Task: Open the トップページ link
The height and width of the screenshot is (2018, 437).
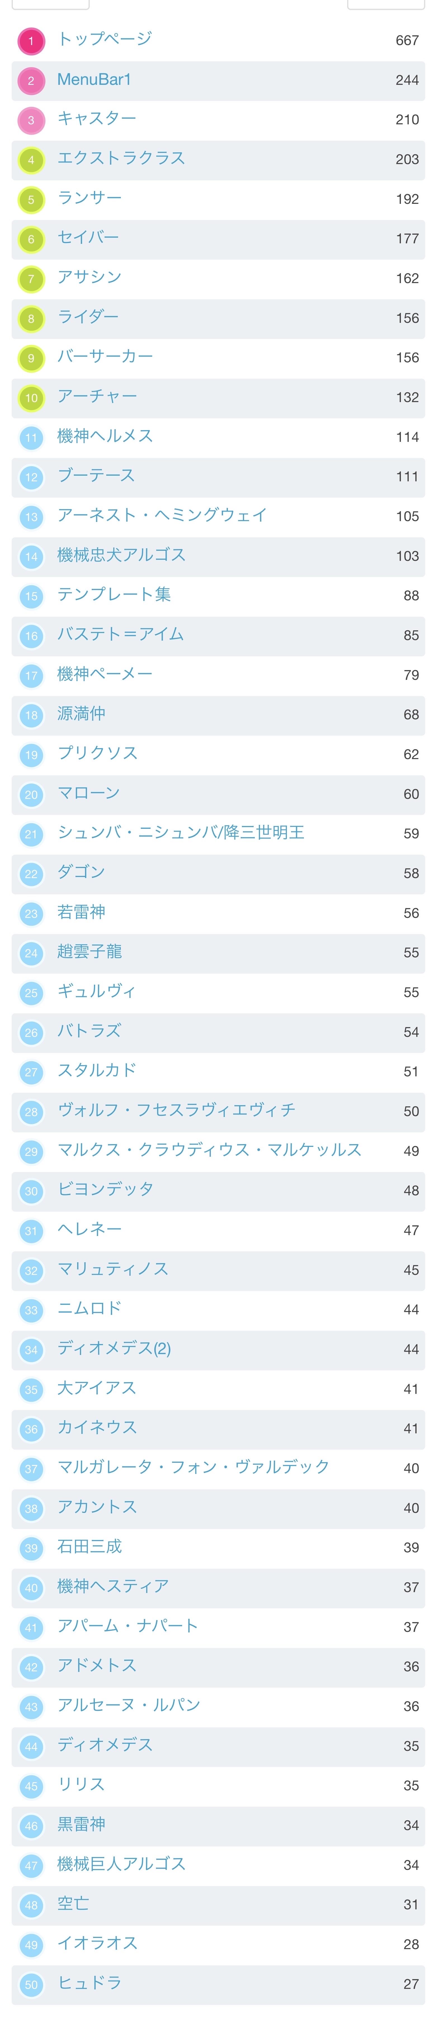Action: pos(105,39)
